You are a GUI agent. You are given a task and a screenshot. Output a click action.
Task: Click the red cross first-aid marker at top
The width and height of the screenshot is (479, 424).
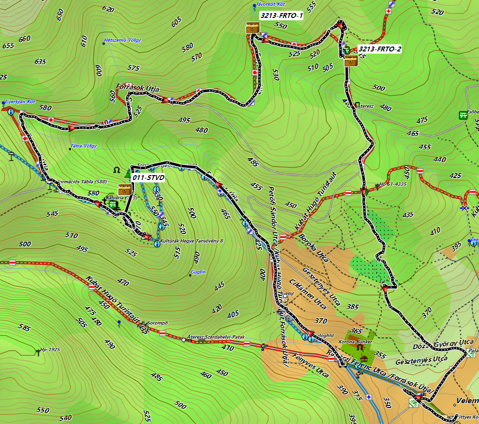click(388, 11)
